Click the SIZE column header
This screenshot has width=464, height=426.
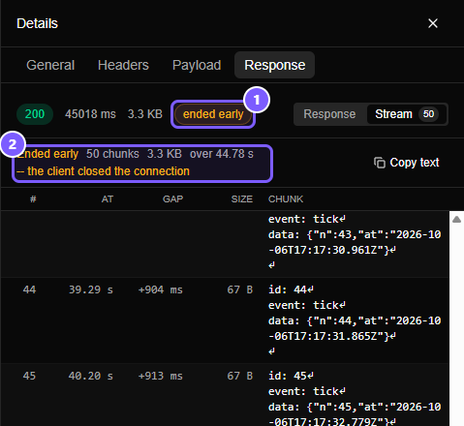pos(242,199)
